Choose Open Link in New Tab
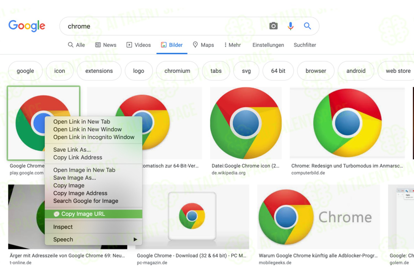Screen dimensions: 414x276 click(x=94, y=122)
